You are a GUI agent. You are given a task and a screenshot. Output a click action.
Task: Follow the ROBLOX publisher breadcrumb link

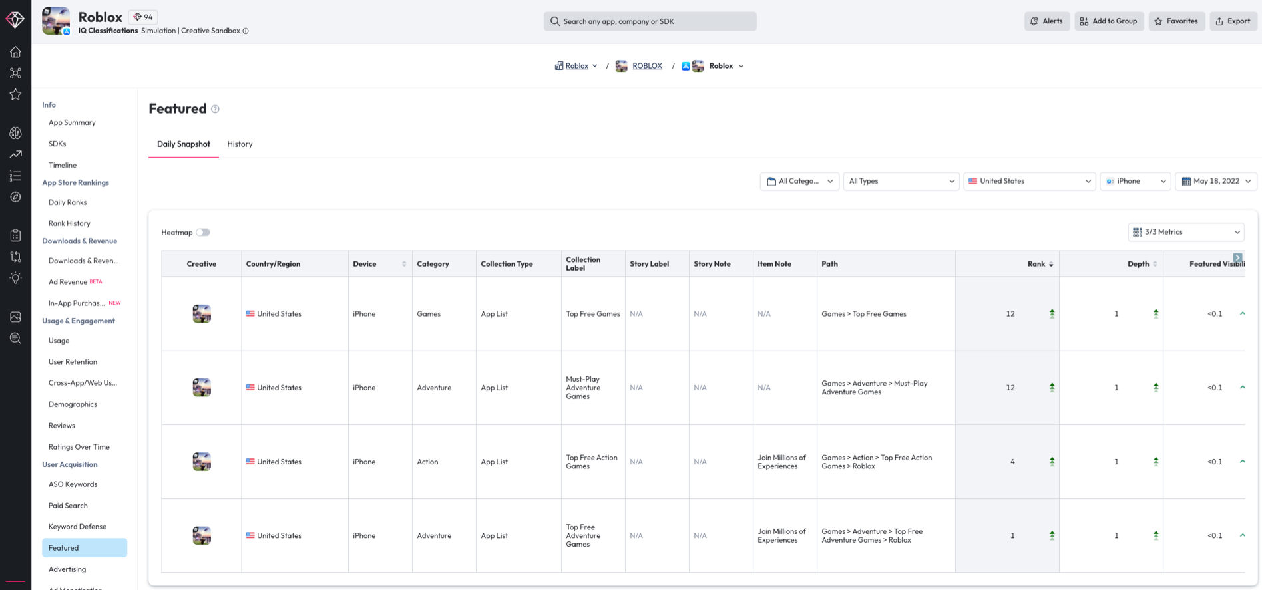coord(647,66)
